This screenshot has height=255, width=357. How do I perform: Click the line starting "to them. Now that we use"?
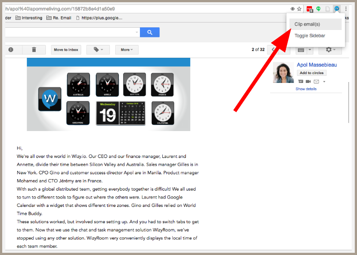click(103, 230)
